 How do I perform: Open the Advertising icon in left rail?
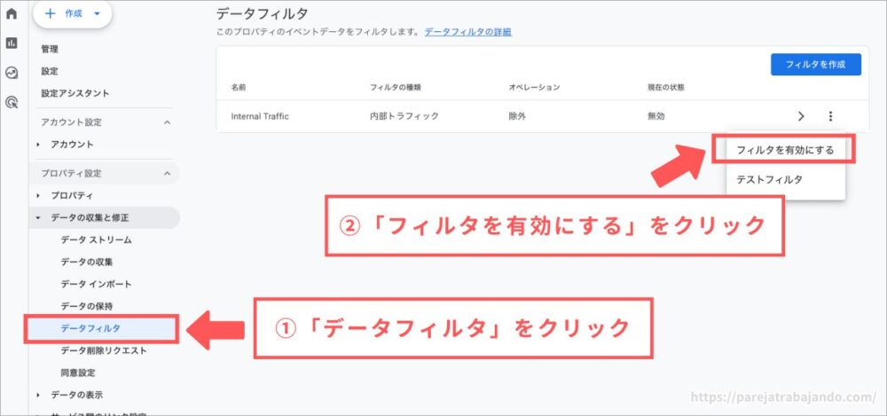(12, 102)
